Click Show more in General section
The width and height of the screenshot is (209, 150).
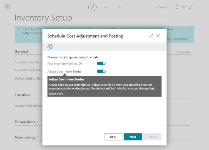coord(184,52)
